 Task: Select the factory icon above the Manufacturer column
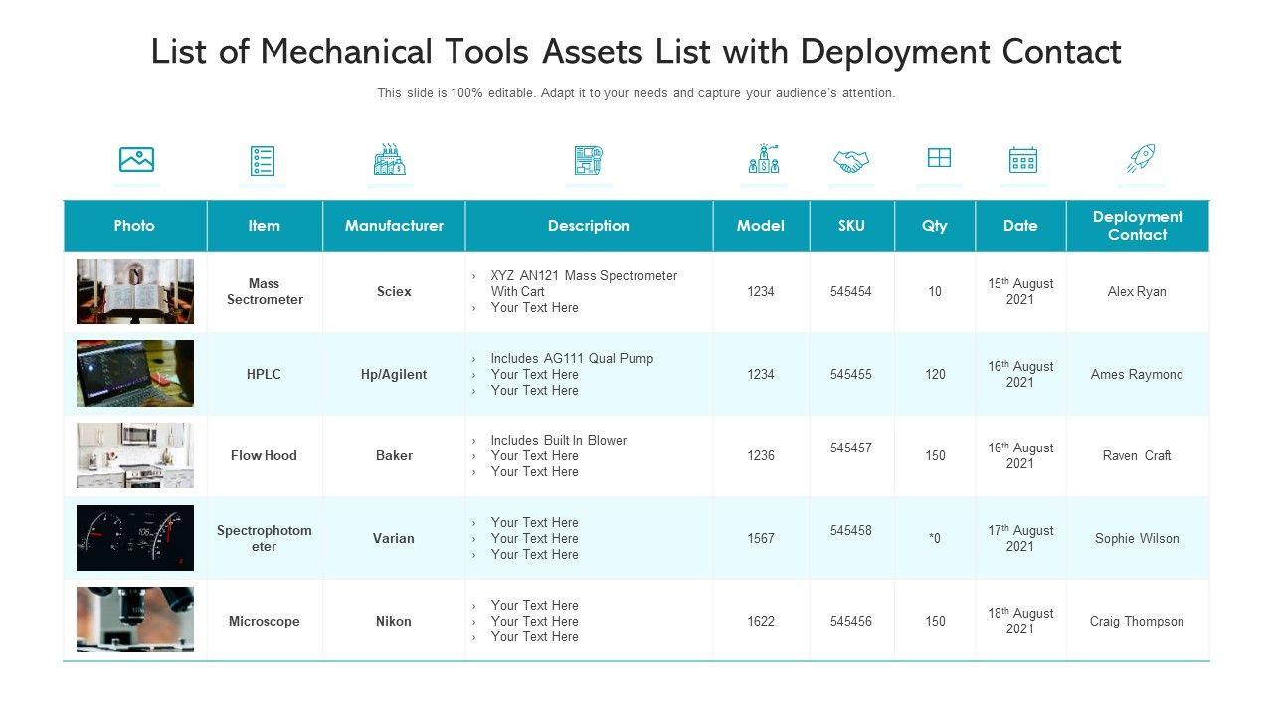[390, 160]
